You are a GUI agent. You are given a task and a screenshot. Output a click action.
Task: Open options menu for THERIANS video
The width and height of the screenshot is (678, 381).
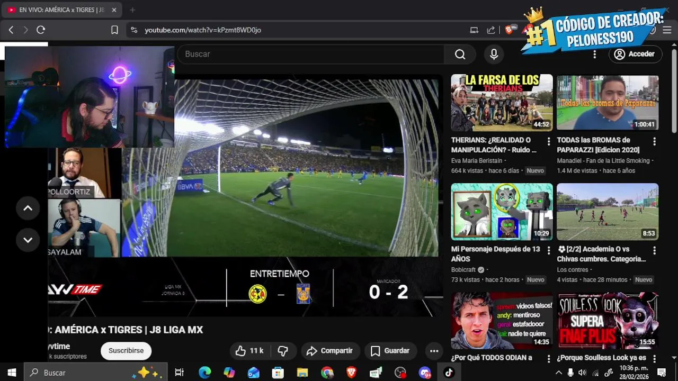tap(549, 141)
